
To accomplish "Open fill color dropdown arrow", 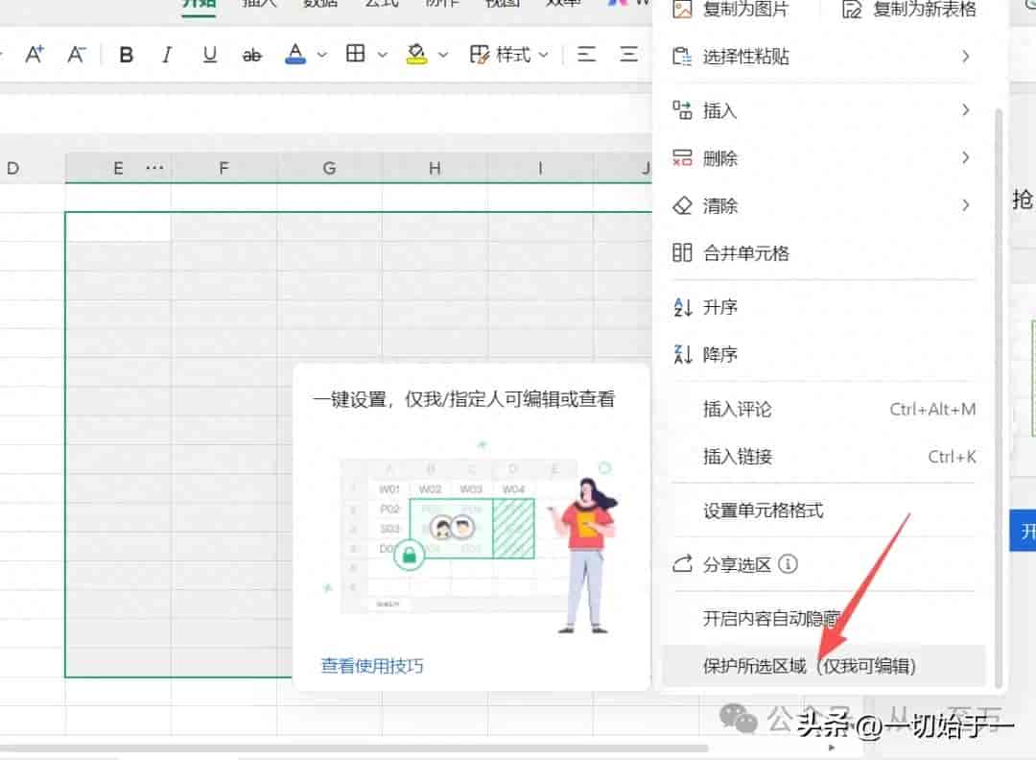I will pyautogui.click(x=443, y=55).
